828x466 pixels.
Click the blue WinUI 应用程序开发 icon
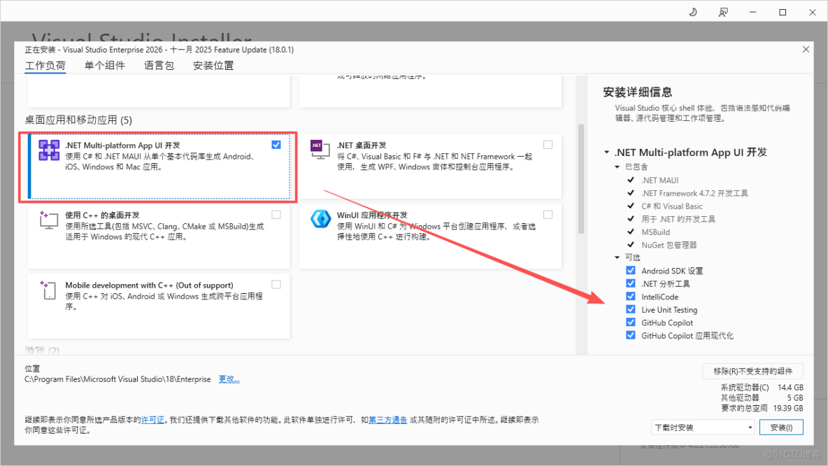(x=320, y=219)
